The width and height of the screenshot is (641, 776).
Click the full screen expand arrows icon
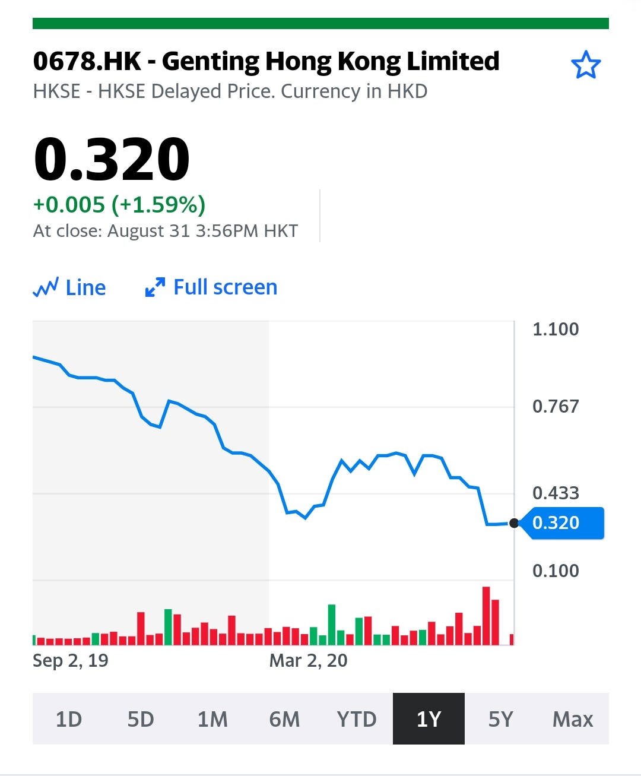tap(155, 288)
